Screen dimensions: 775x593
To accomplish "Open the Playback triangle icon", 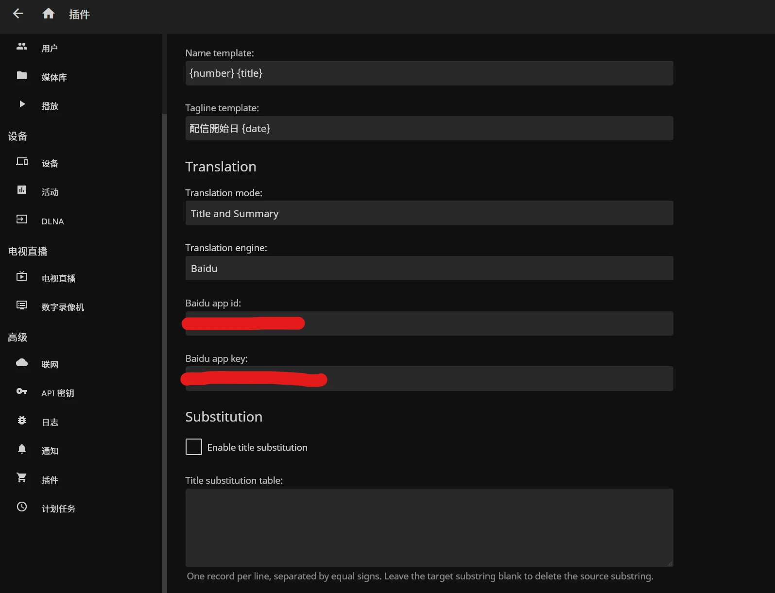I will 22,104.
